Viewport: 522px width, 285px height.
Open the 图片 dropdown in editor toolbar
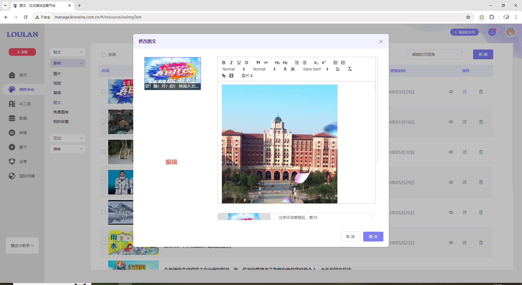click(247, 76)
